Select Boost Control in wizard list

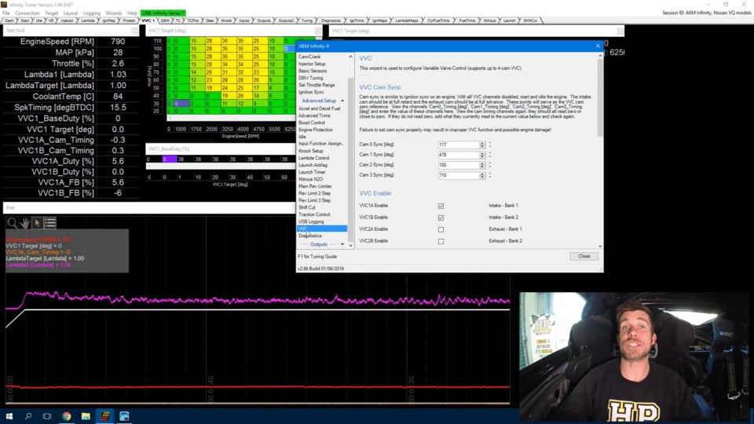pos(312,122)
